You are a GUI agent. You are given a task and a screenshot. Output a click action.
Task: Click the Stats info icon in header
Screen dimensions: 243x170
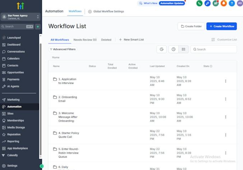coord(211,66)
